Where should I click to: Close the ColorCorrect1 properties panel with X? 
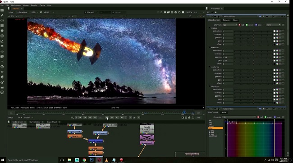pos(284,16)
